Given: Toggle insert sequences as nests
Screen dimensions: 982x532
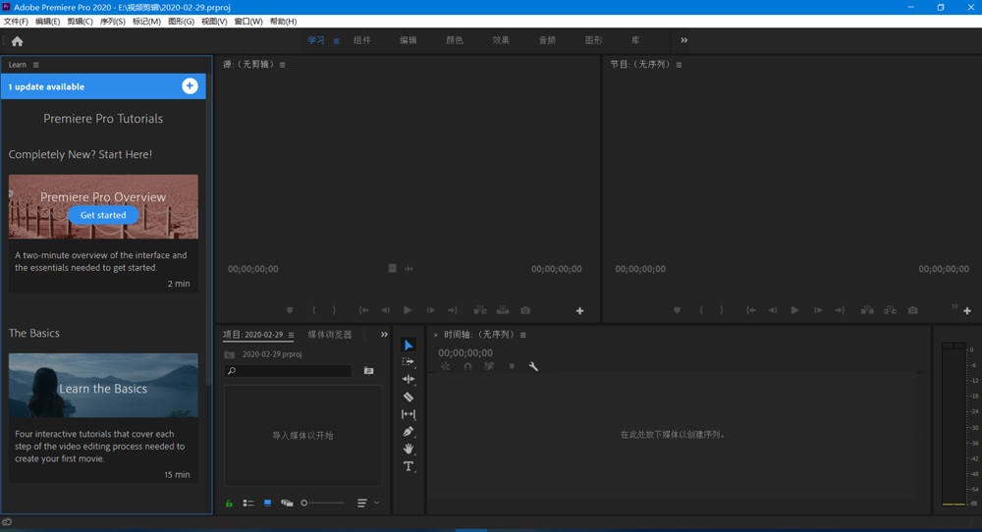Looking at the screenshot, I should click(445, 367).
